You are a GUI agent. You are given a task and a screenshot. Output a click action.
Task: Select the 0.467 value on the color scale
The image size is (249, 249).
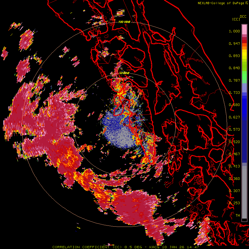[234, 154]
